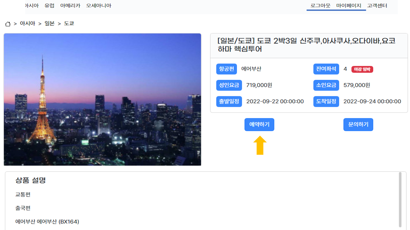Select the 고객센터 menu item
410x230 pixels.
click(x=378, y=5)
